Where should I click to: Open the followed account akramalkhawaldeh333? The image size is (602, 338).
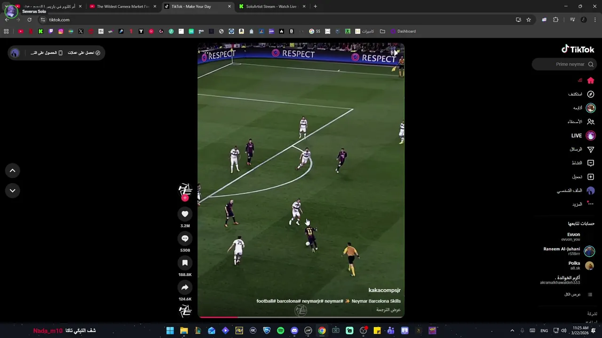[x=560, y=280]
